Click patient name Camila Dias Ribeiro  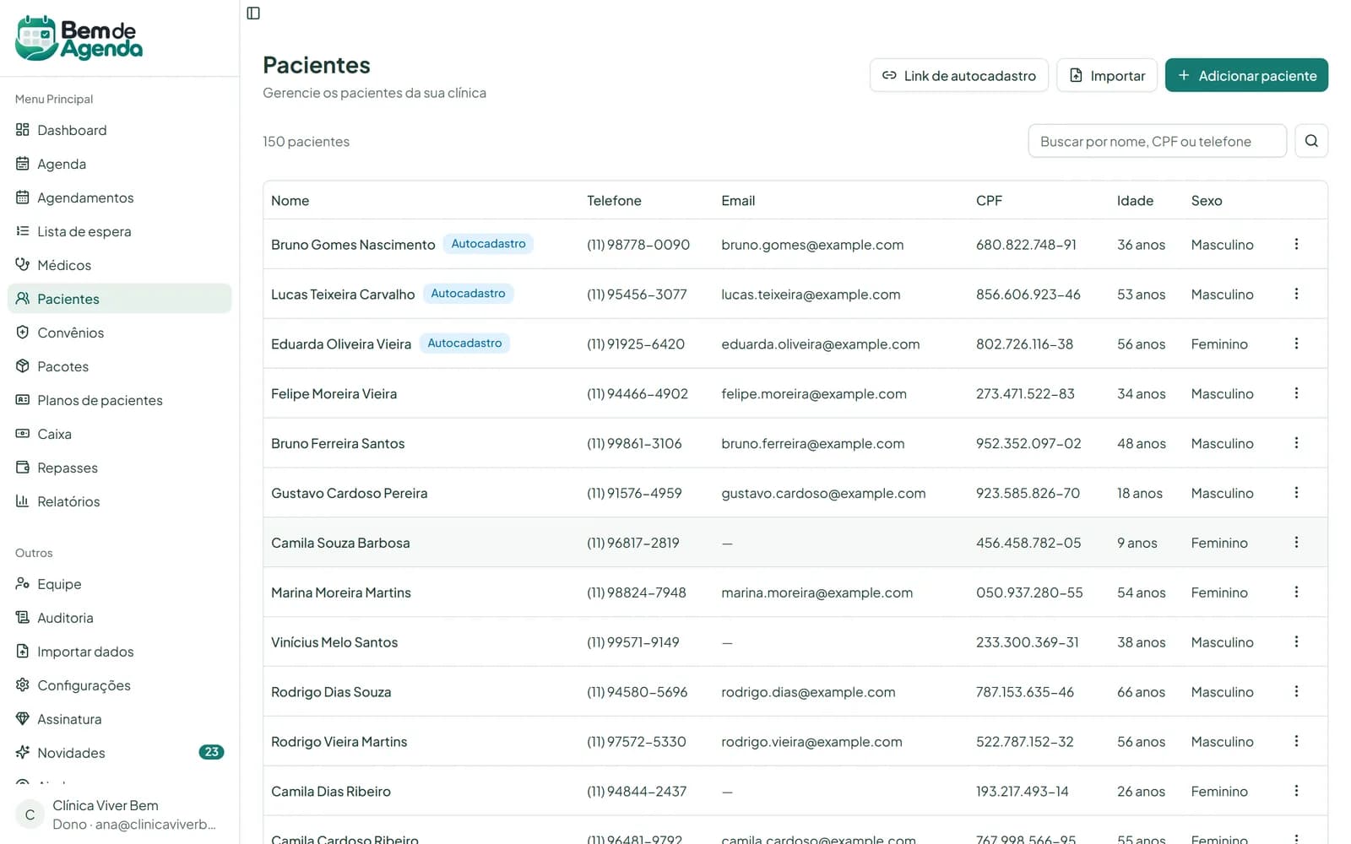tap(331, 792)
